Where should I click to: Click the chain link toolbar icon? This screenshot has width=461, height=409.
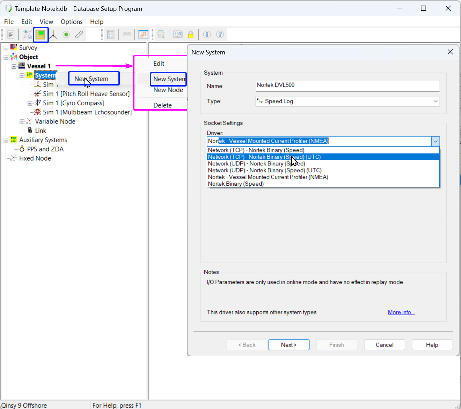coord(79,35)
